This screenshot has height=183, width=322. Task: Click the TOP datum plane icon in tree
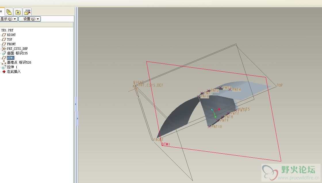click(4, 39)
